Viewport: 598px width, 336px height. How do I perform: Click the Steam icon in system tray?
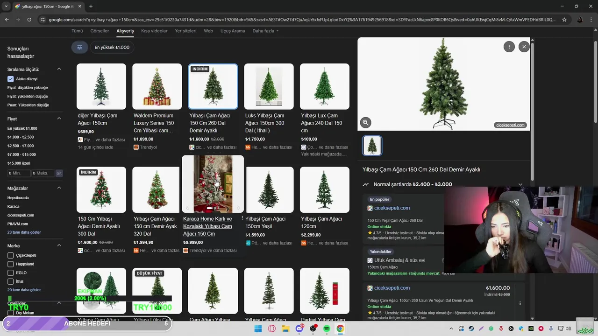click(x=471, y=329)
